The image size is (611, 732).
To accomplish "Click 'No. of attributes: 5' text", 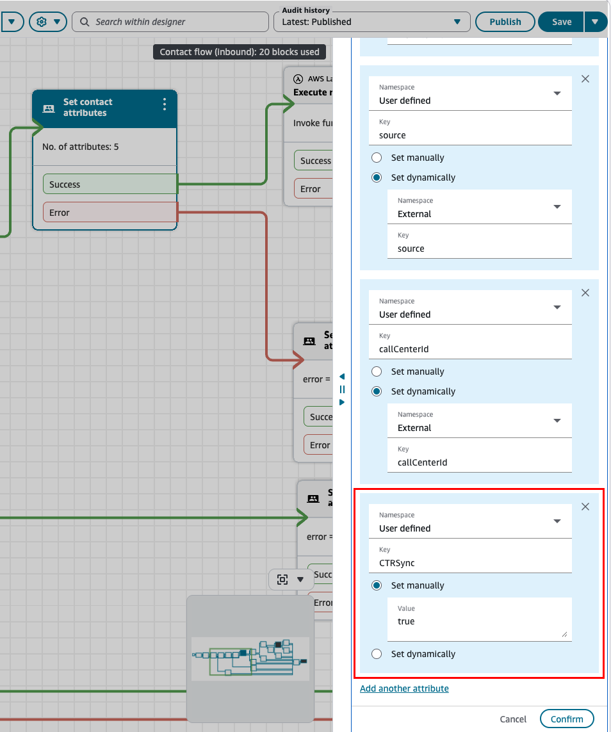I will 80,147.
